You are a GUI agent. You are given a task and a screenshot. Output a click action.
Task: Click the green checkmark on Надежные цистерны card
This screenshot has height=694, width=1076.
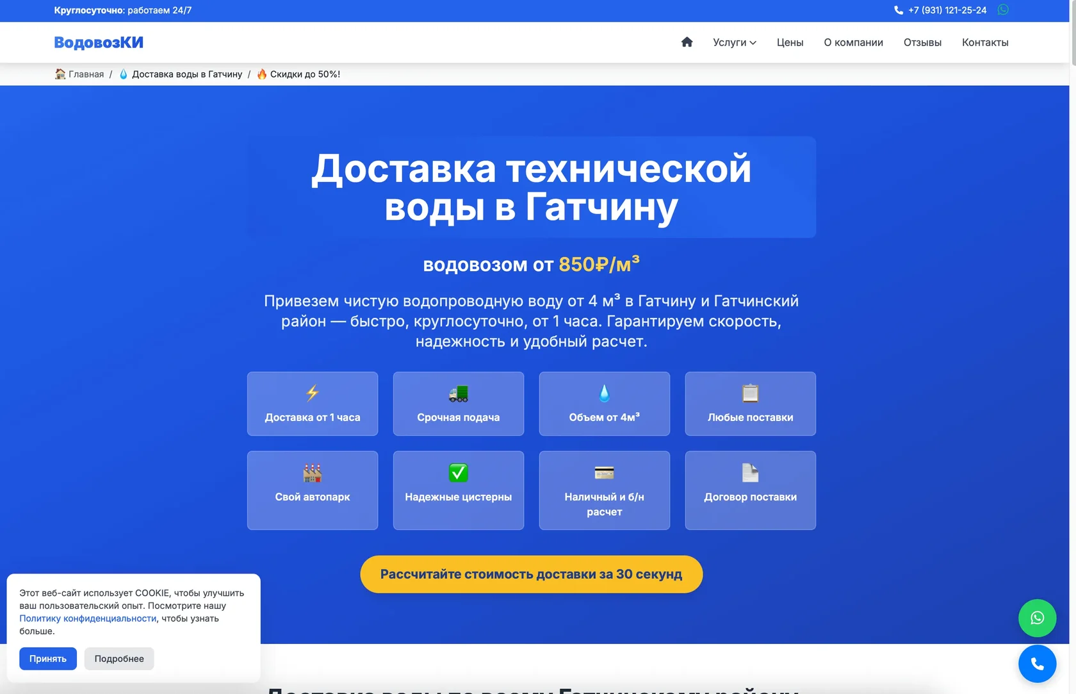click(x=458, y=473)
